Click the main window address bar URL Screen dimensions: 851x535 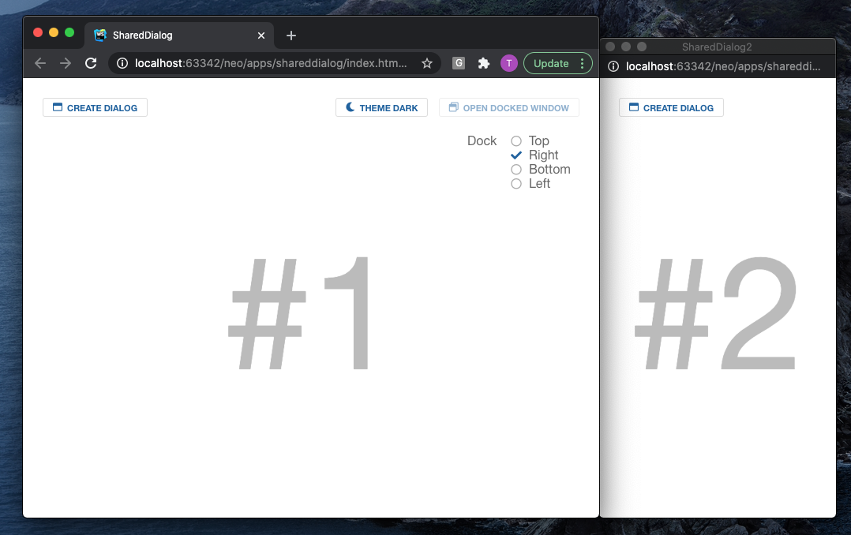(x=270, y=63)
